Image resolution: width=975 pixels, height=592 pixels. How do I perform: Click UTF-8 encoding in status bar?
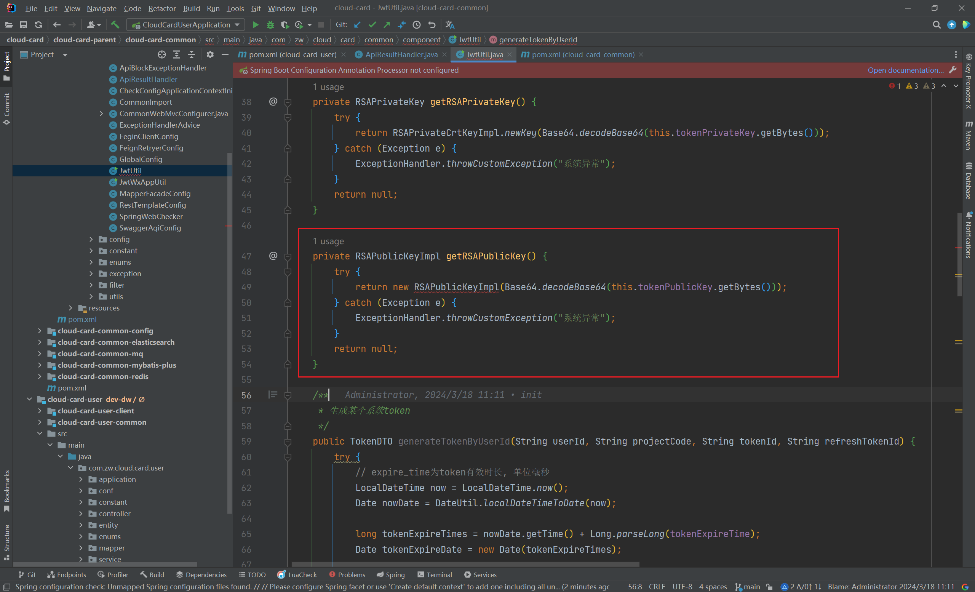[682, 587]
